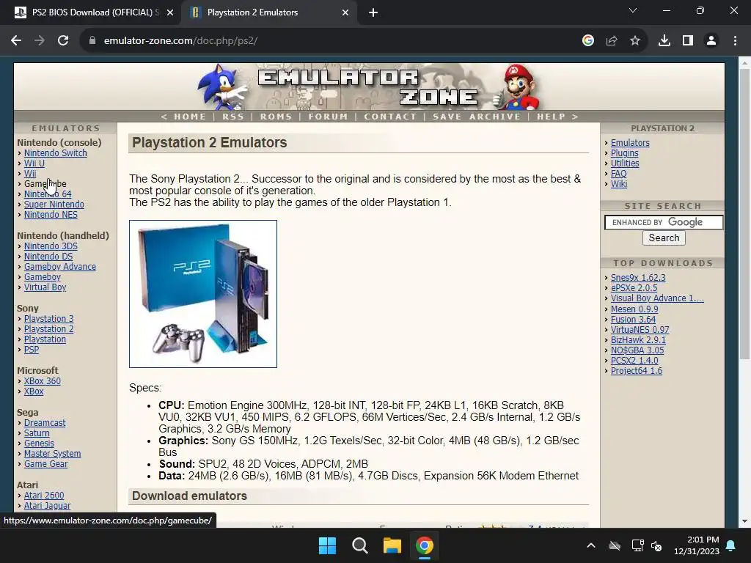View site information lock icon
This screenshot has width=751, height=563.
92,41
